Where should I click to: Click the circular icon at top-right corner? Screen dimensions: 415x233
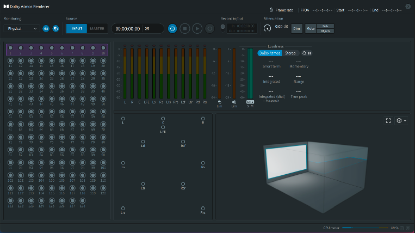[408, 7]
